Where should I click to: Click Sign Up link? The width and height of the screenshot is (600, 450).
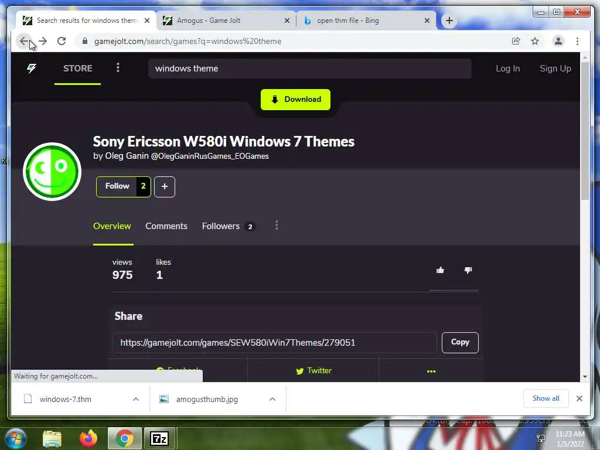point(555,69)
